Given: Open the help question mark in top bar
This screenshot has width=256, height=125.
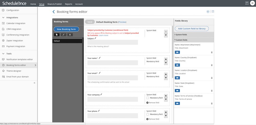Looking at the screenshot, I should (x=247, y=3).
